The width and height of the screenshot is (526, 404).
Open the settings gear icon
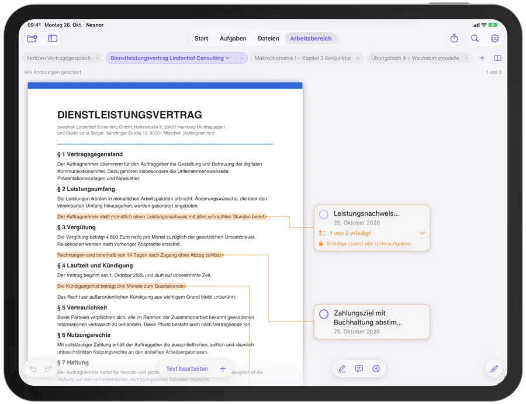[495, 38]
